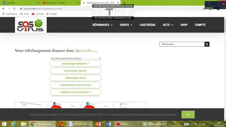The height and width of the screenshot is (127, 226).
Task: Open the touch keyboard tray icon
Action: (186, 124)
